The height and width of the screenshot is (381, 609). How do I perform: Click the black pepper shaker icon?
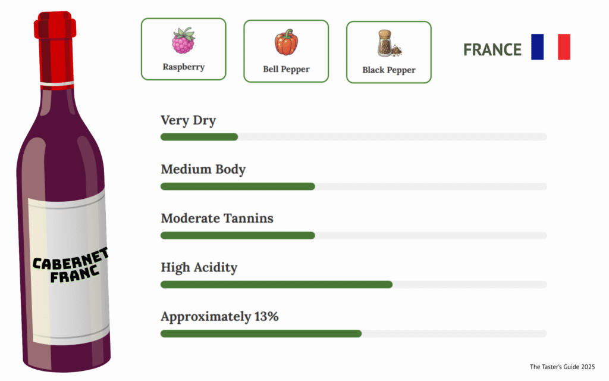point(388,43)
